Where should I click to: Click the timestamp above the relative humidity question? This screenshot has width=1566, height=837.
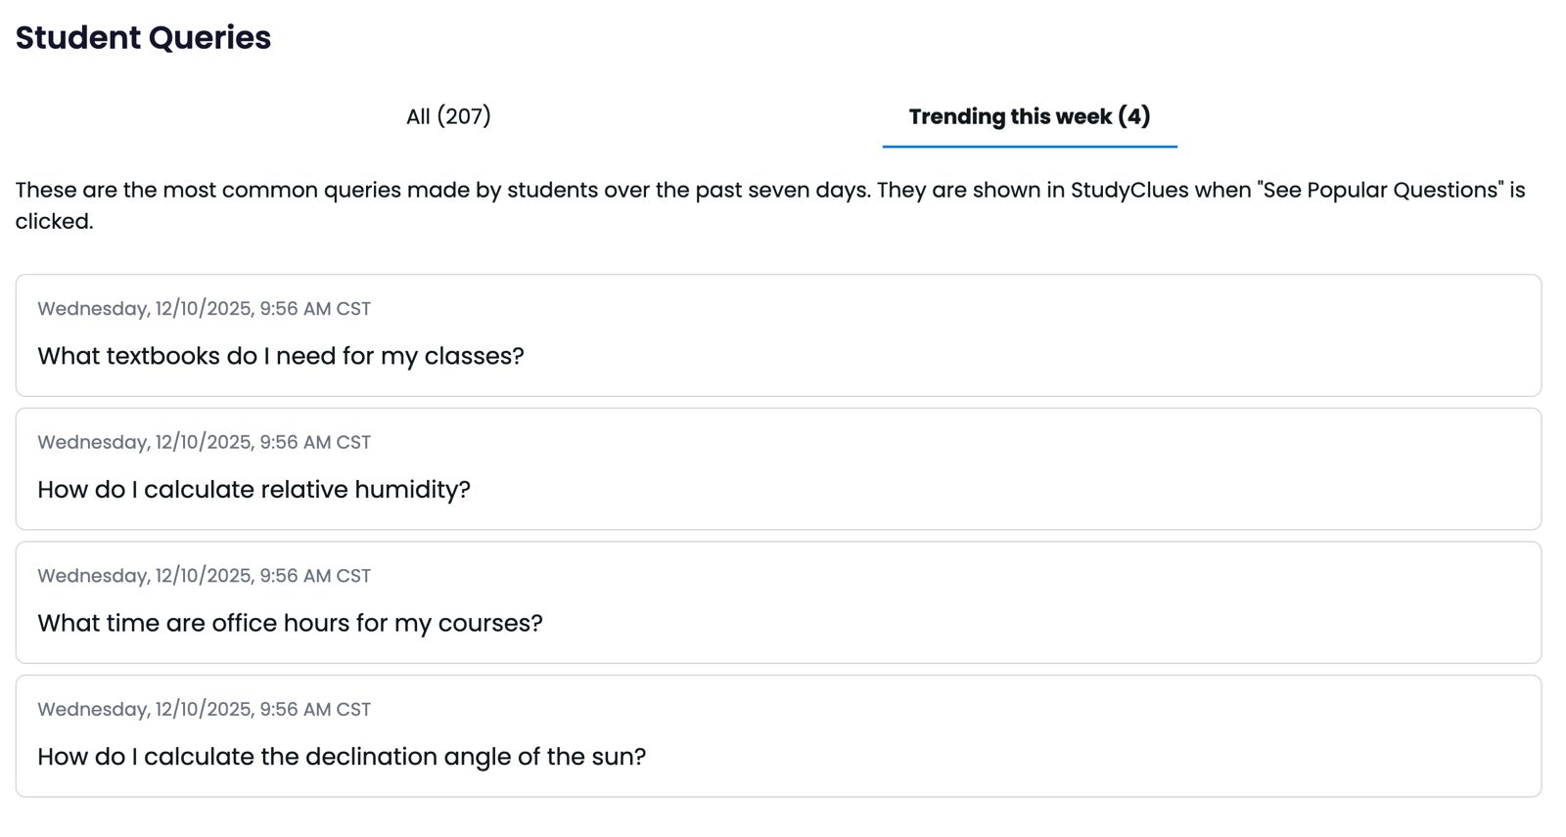click(x=204, y=442)
